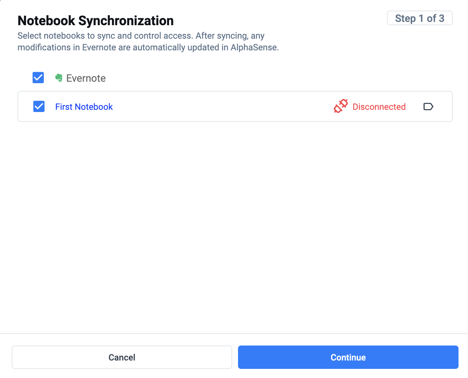Open the First Notebook link

click(x=84, y=107)
